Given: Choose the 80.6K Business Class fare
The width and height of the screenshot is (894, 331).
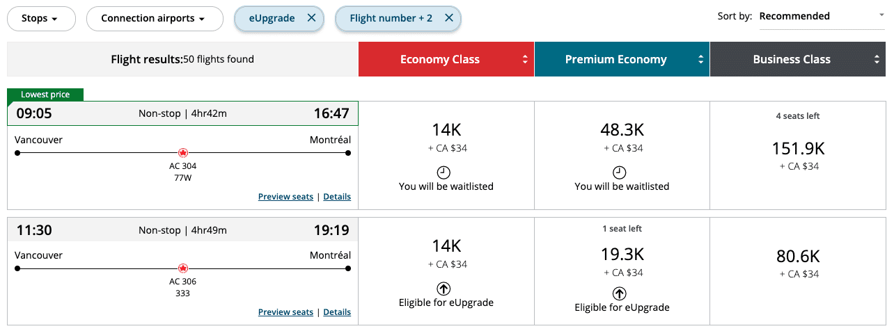Looking at the screenshot, I should click(x=798, y=257).
